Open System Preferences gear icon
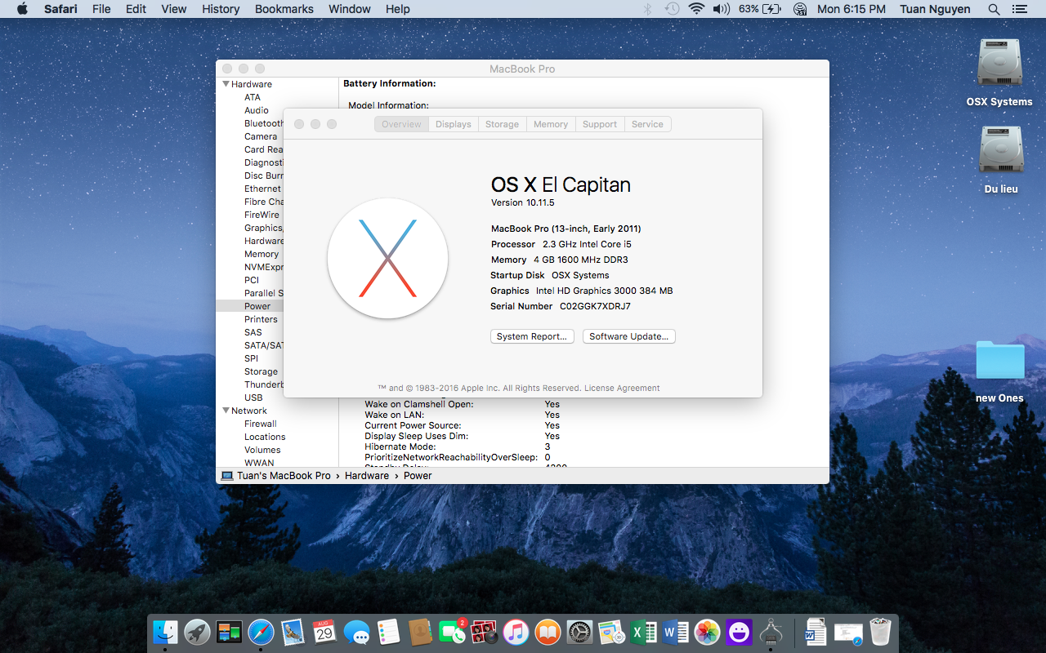The width and height of the screenshot is (1046, 653). tap(579, 632)
